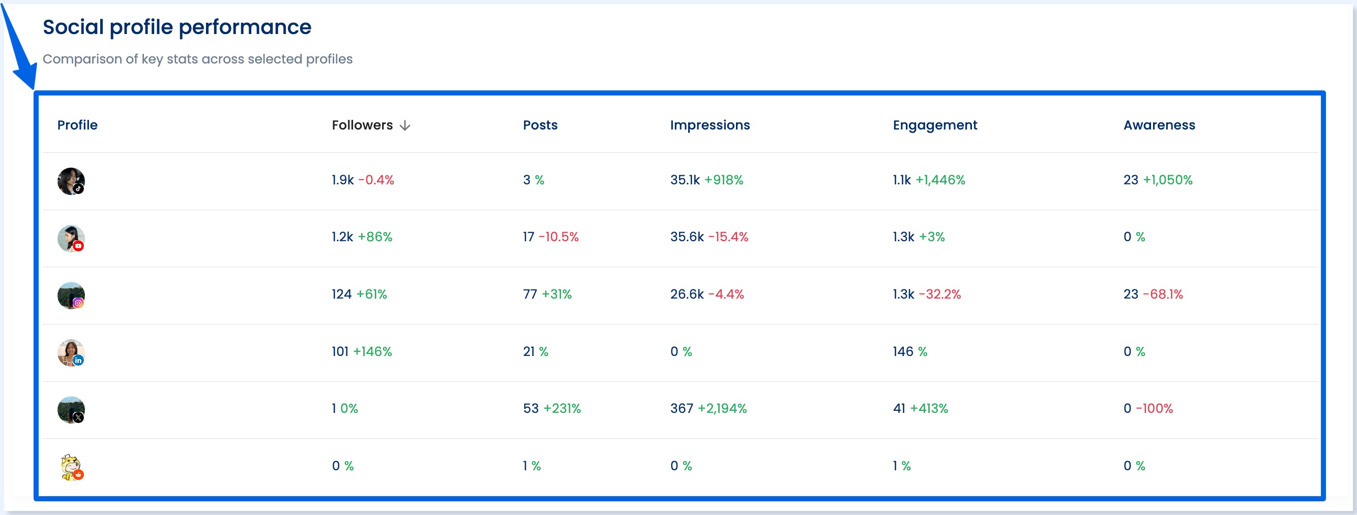
Task: Click the Engagement column header
Action: coord(934,125)
